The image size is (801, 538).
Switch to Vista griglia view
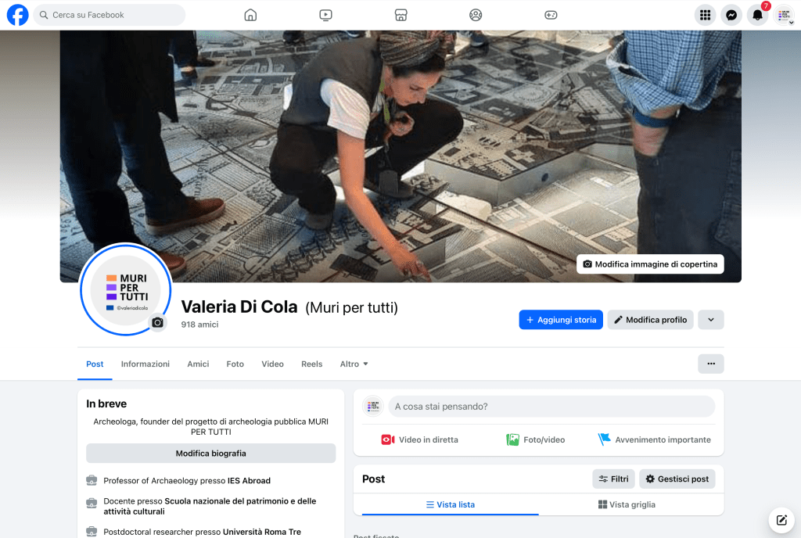click(627, 504)
